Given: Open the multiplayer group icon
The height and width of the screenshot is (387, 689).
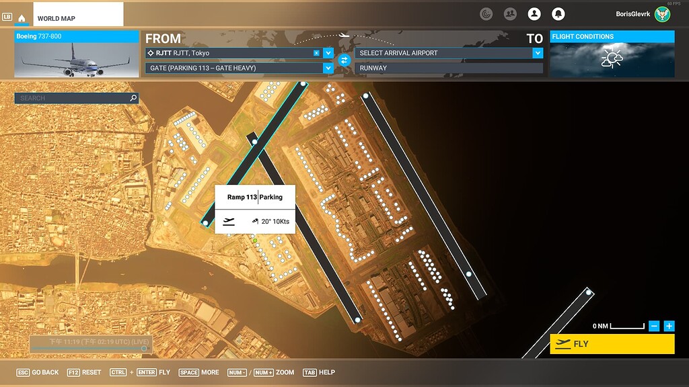Looking at the screenshot, I should coord(510,14).
